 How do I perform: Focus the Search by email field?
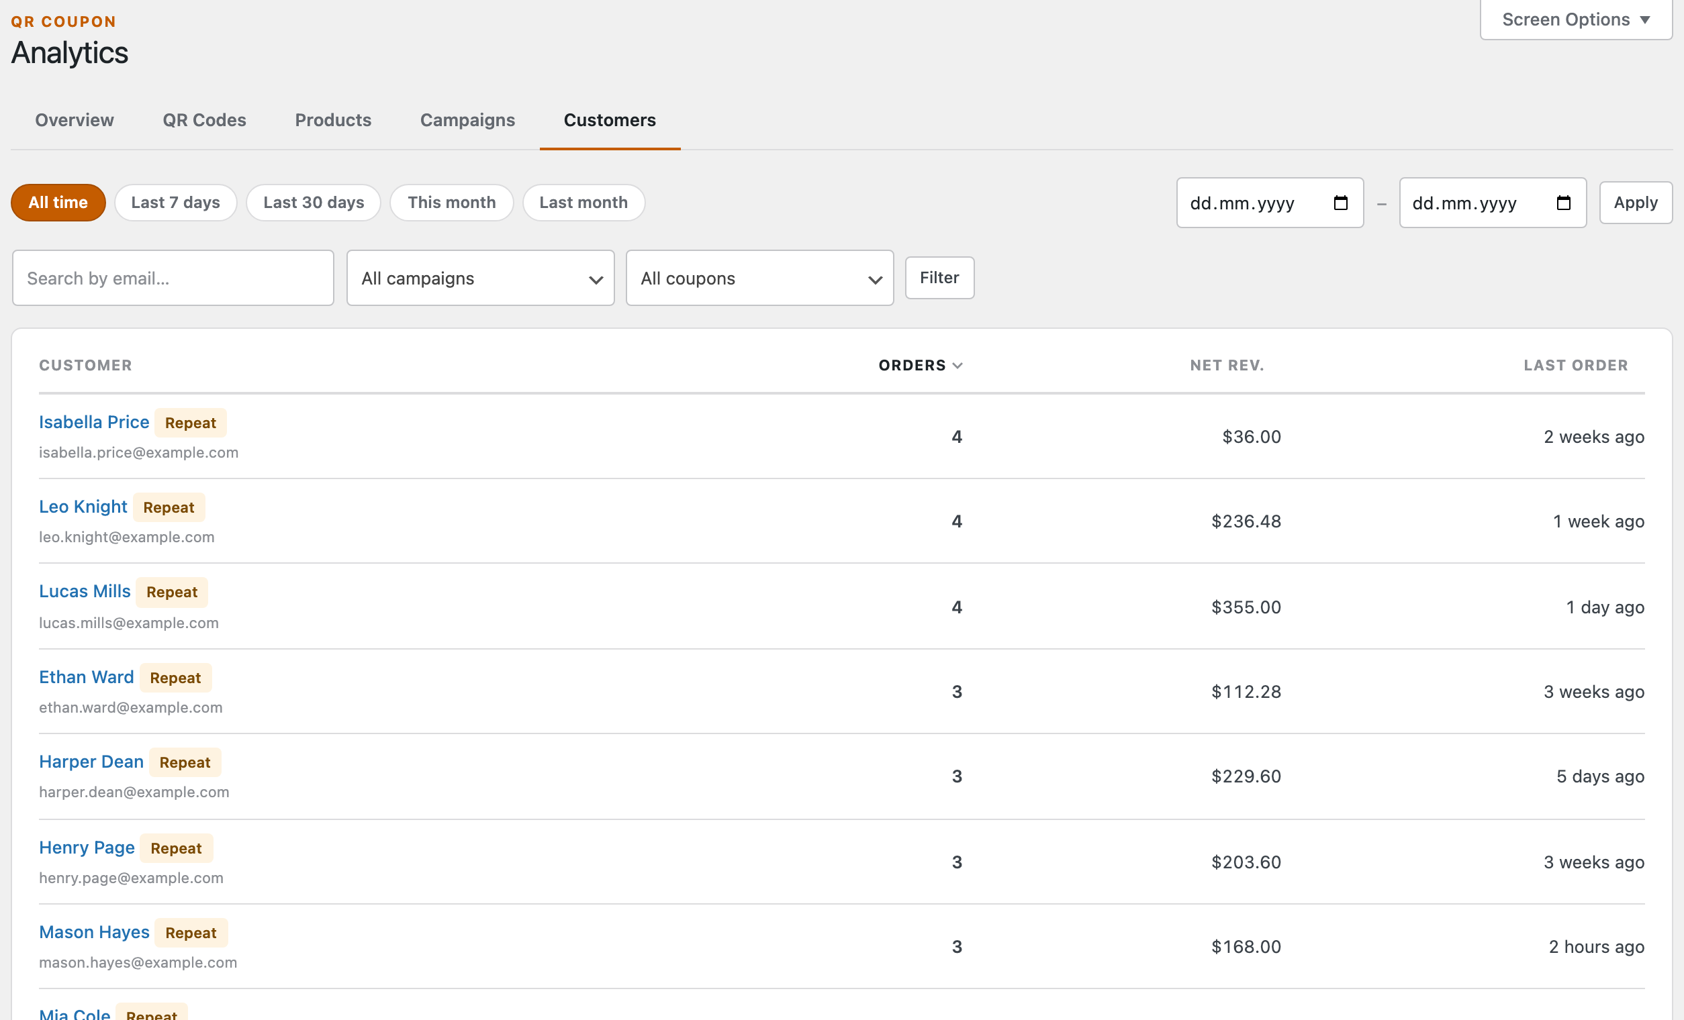pyautogui.click(x=173, y=278)
